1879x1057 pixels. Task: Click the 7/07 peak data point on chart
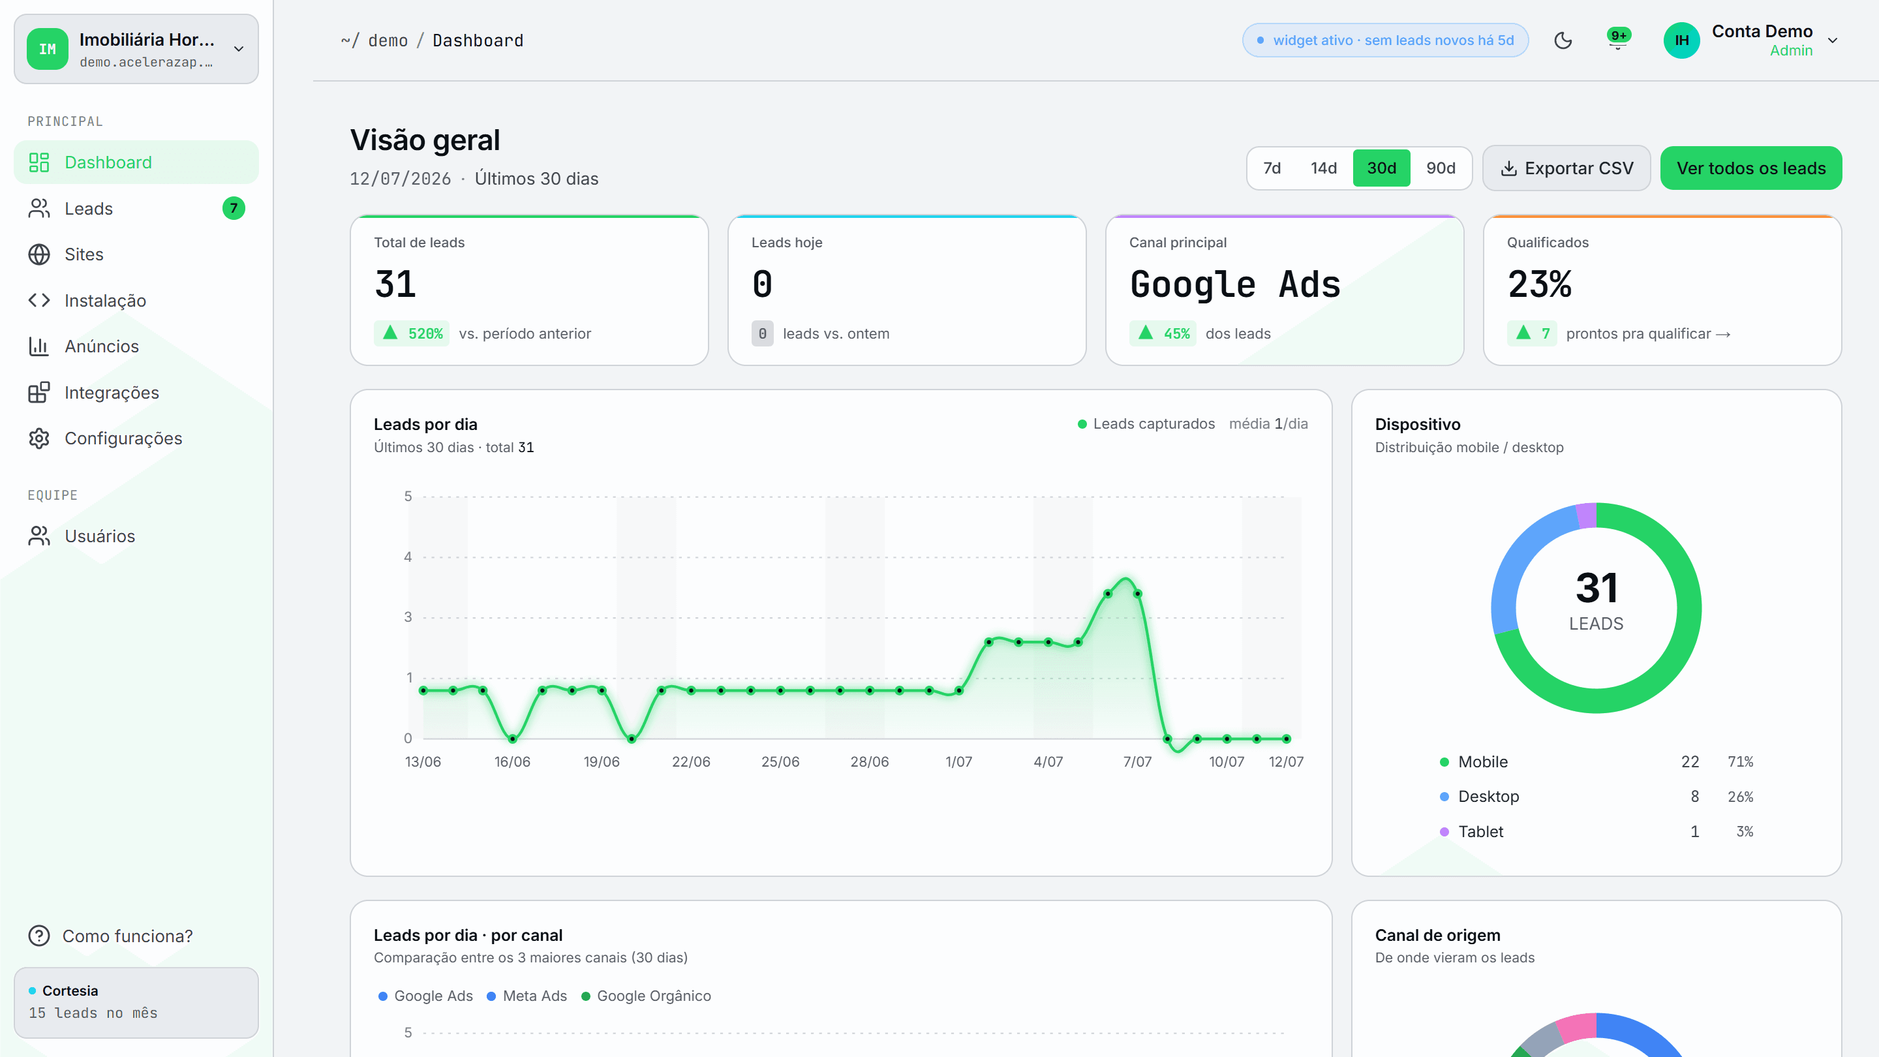(x=1137, y=594)
